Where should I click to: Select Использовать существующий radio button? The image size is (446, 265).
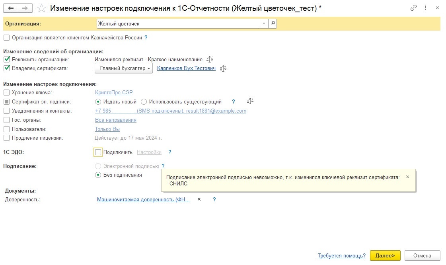144,101
